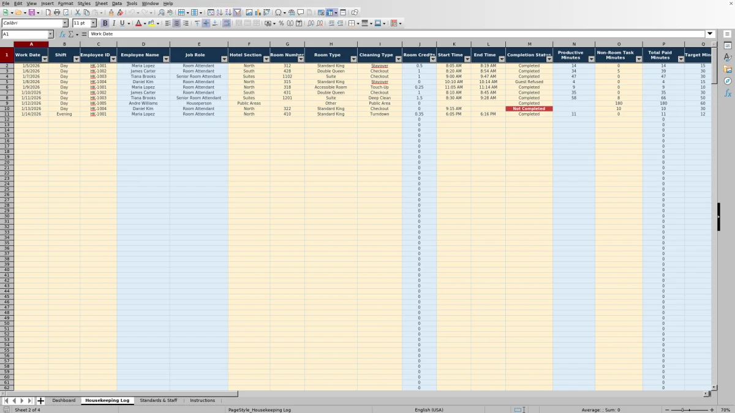Switch to the Standards & Staff tab

pos(159,401)
